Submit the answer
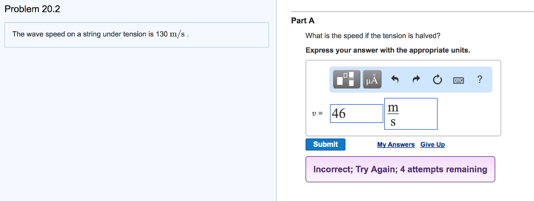Viewport: 534px width, 201px height. [x=325, y=144]
